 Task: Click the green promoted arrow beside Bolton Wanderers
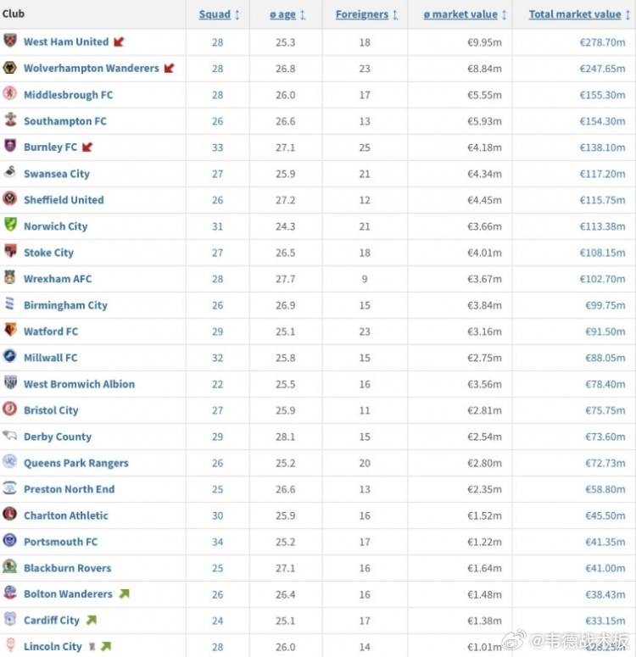pyautogui.click(x=124, y=593)
